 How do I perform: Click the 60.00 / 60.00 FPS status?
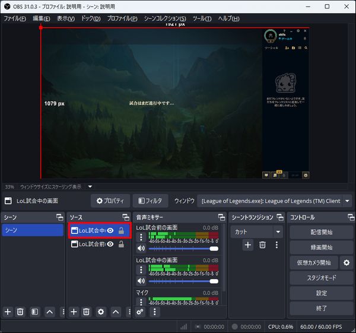tap(321, 326)
